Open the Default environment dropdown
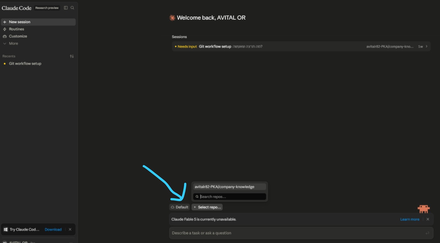 point(179,207)
